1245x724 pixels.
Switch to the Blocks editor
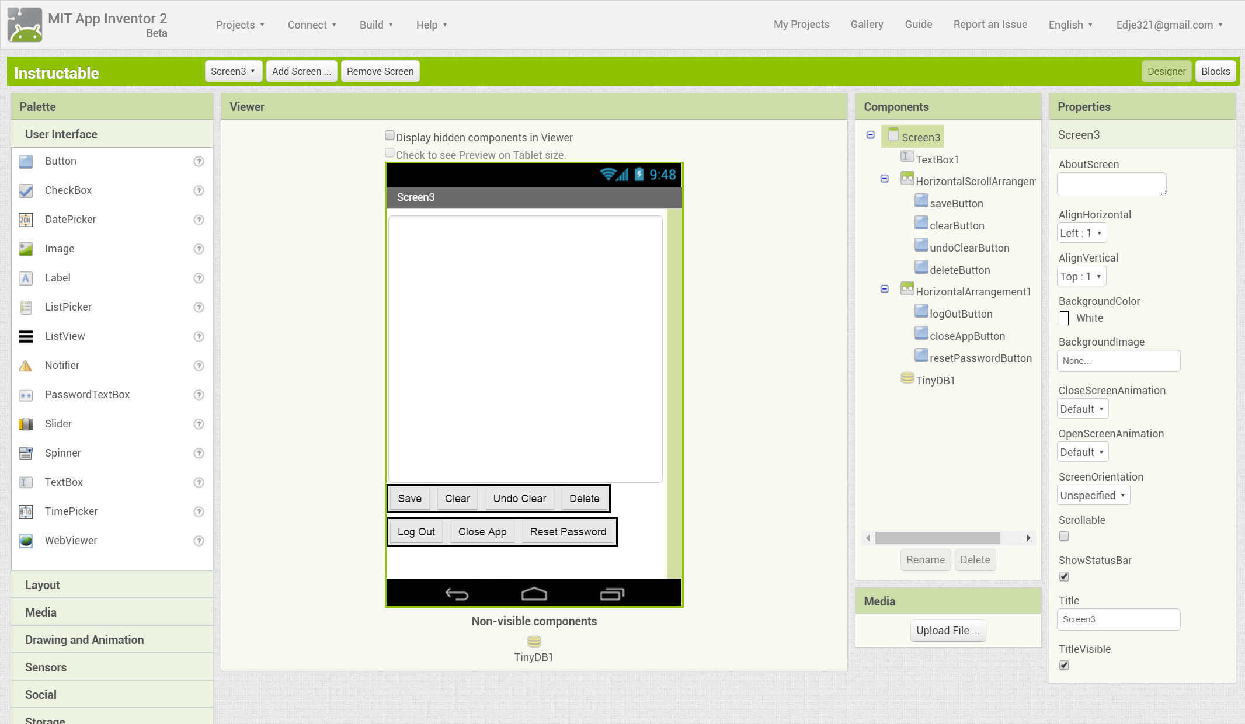[x=1215, y=71]
